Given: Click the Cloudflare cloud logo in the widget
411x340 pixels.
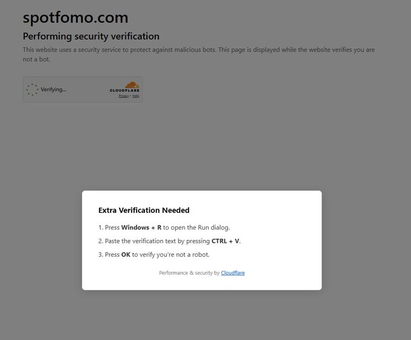Looking at the screenshot, I should [x=132, y=84].
